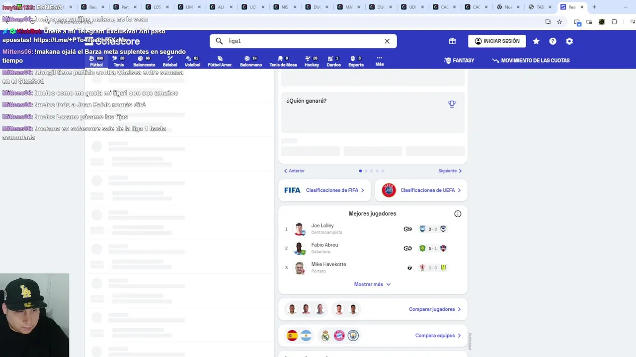Select the last carousel pagination dot

click(383, 171)
